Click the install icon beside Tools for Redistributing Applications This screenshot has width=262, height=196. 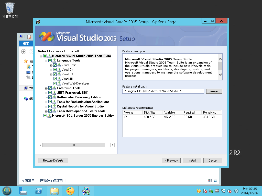click(54, 102)
